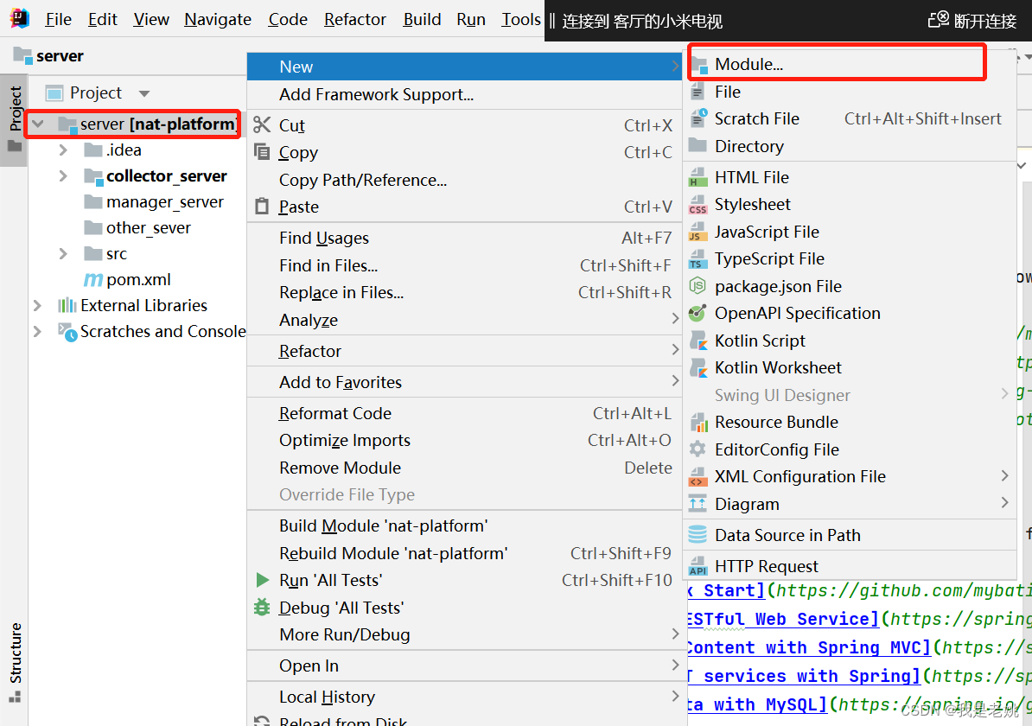Image resolution: width=1032 pixels, height=726 pixels.
Task: Open the Build menu
Action: click(x=422, y=19)
